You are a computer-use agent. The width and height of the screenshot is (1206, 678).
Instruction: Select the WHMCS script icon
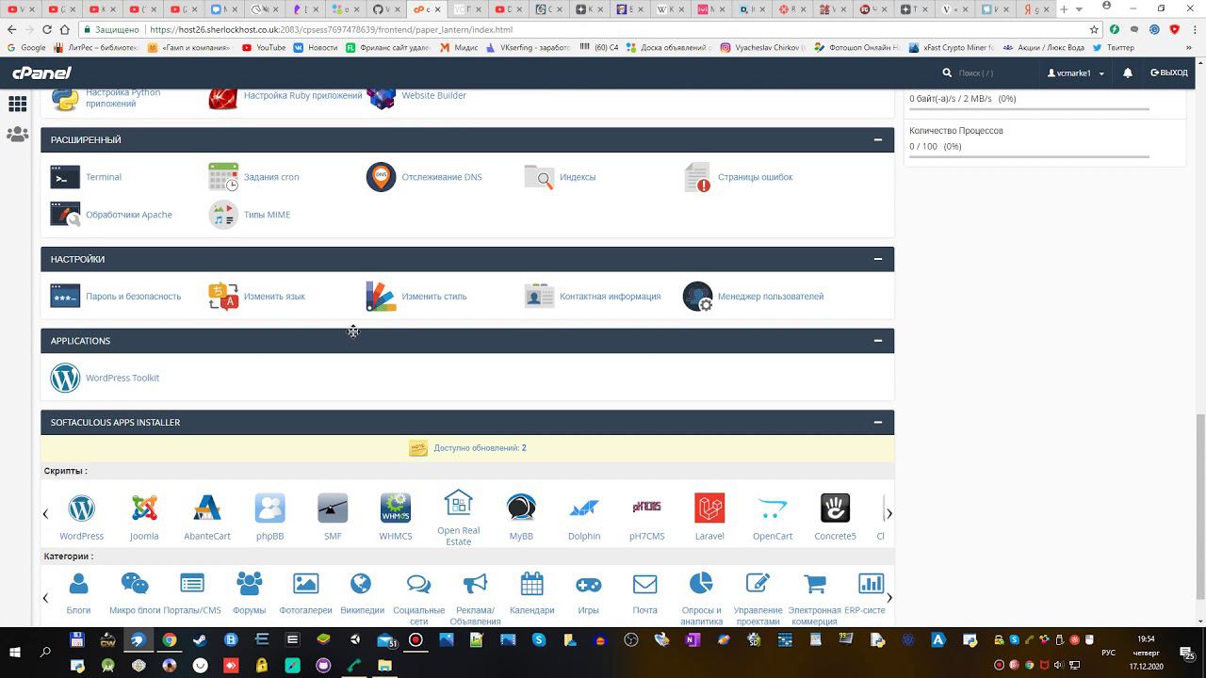(396, 508)
